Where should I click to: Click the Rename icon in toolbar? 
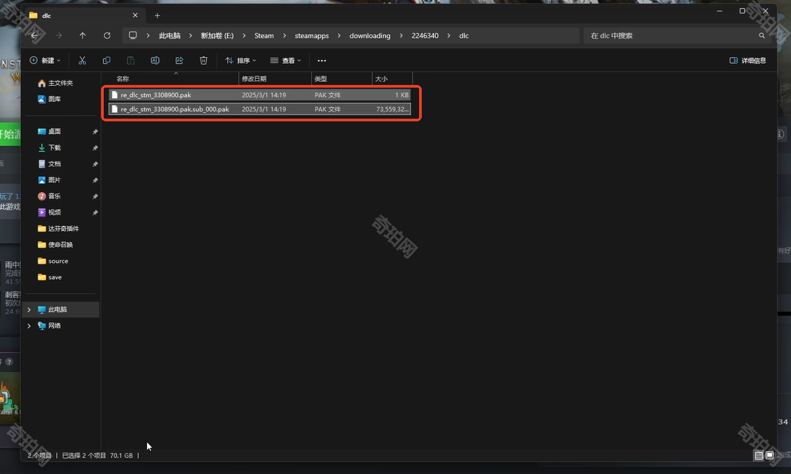[155, 61]
